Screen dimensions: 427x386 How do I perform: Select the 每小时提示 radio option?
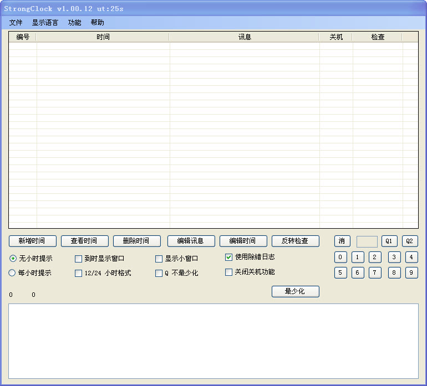13,273
